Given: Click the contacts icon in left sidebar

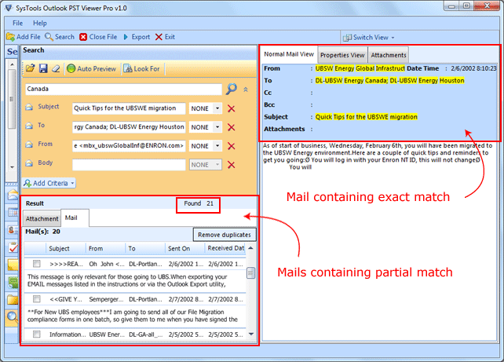Looking at the screenshot, I should (13, 230).
